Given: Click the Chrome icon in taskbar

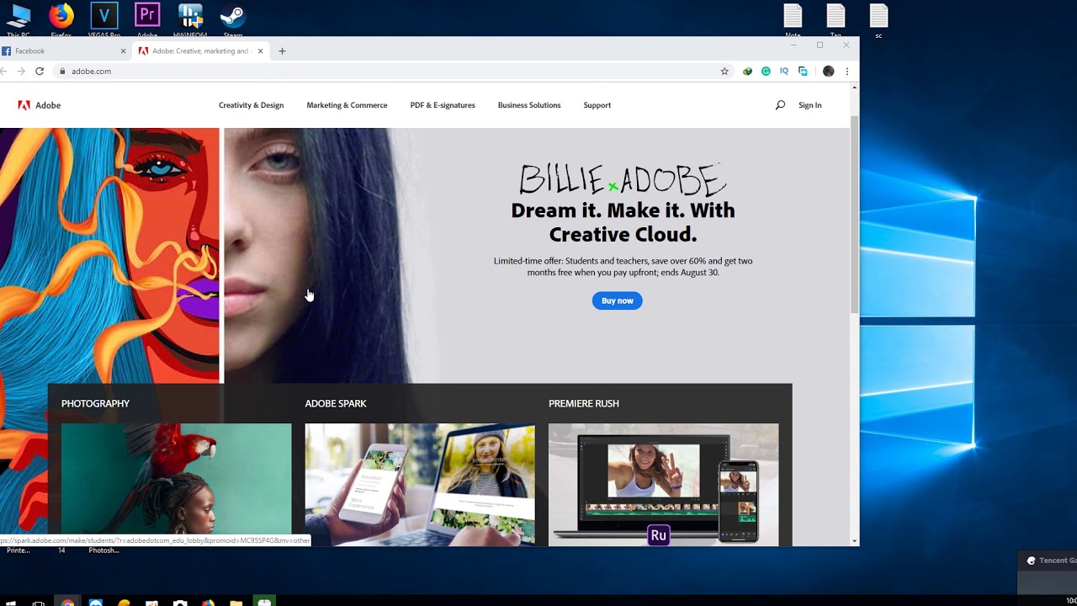Looking at the screenshot, I should 66,601.
